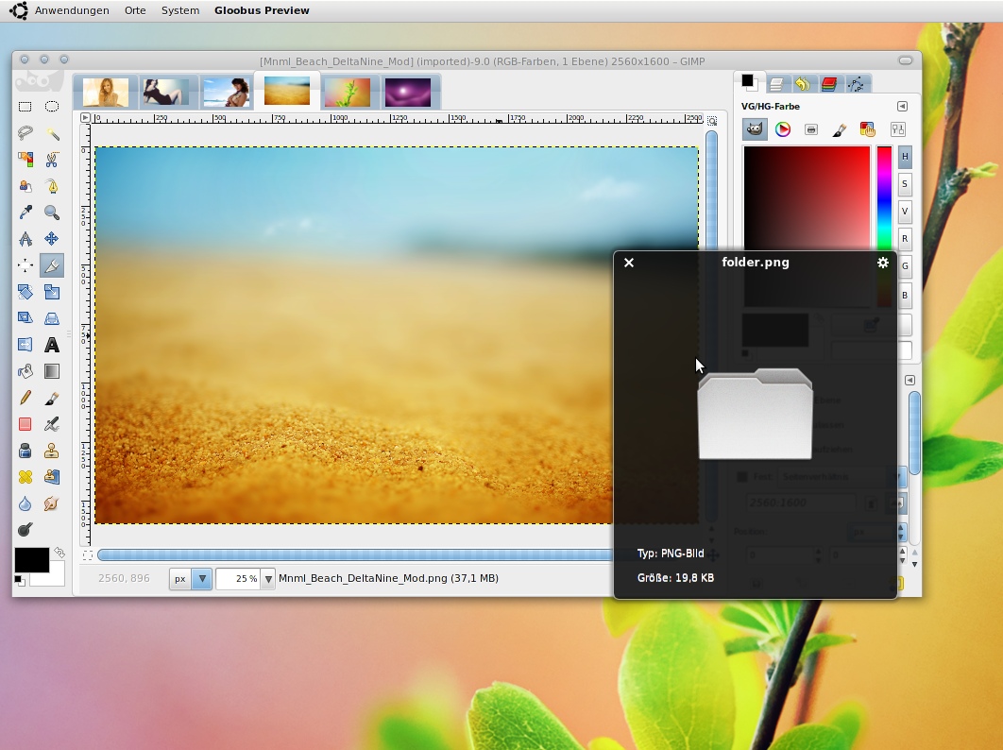Select the Foreground Select tool

click(25, 186)
